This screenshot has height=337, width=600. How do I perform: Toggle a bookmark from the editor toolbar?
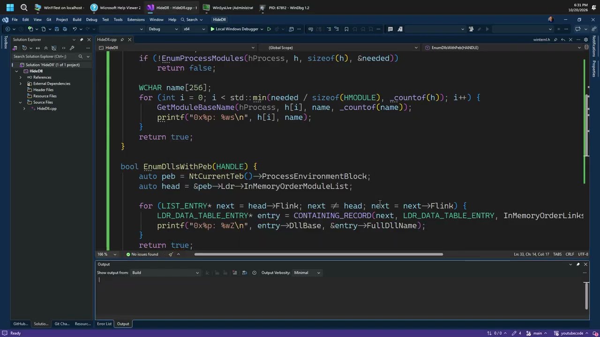(x=346, y=29)
